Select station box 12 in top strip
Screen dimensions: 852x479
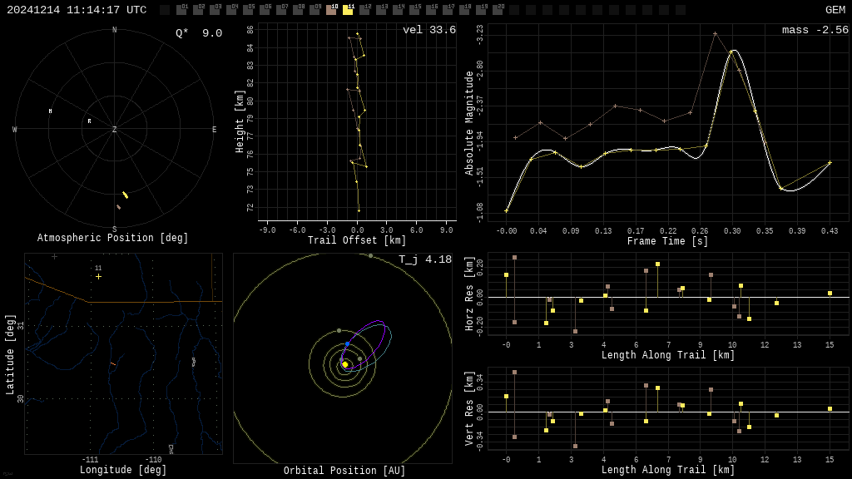click(364, 9)
